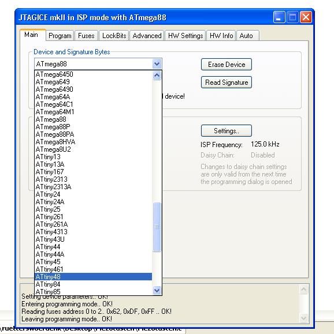Choose ATtiny45 from the list
This screenshot has height=334, width=334.
(93, 262)
